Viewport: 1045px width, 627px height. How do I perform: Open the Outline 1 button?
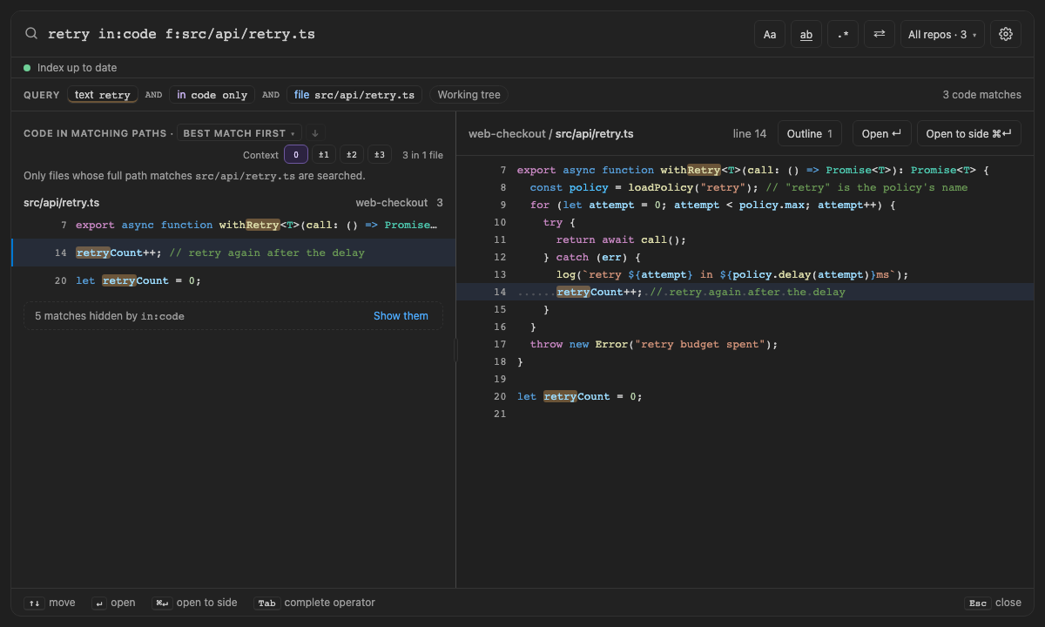point(810,133)
